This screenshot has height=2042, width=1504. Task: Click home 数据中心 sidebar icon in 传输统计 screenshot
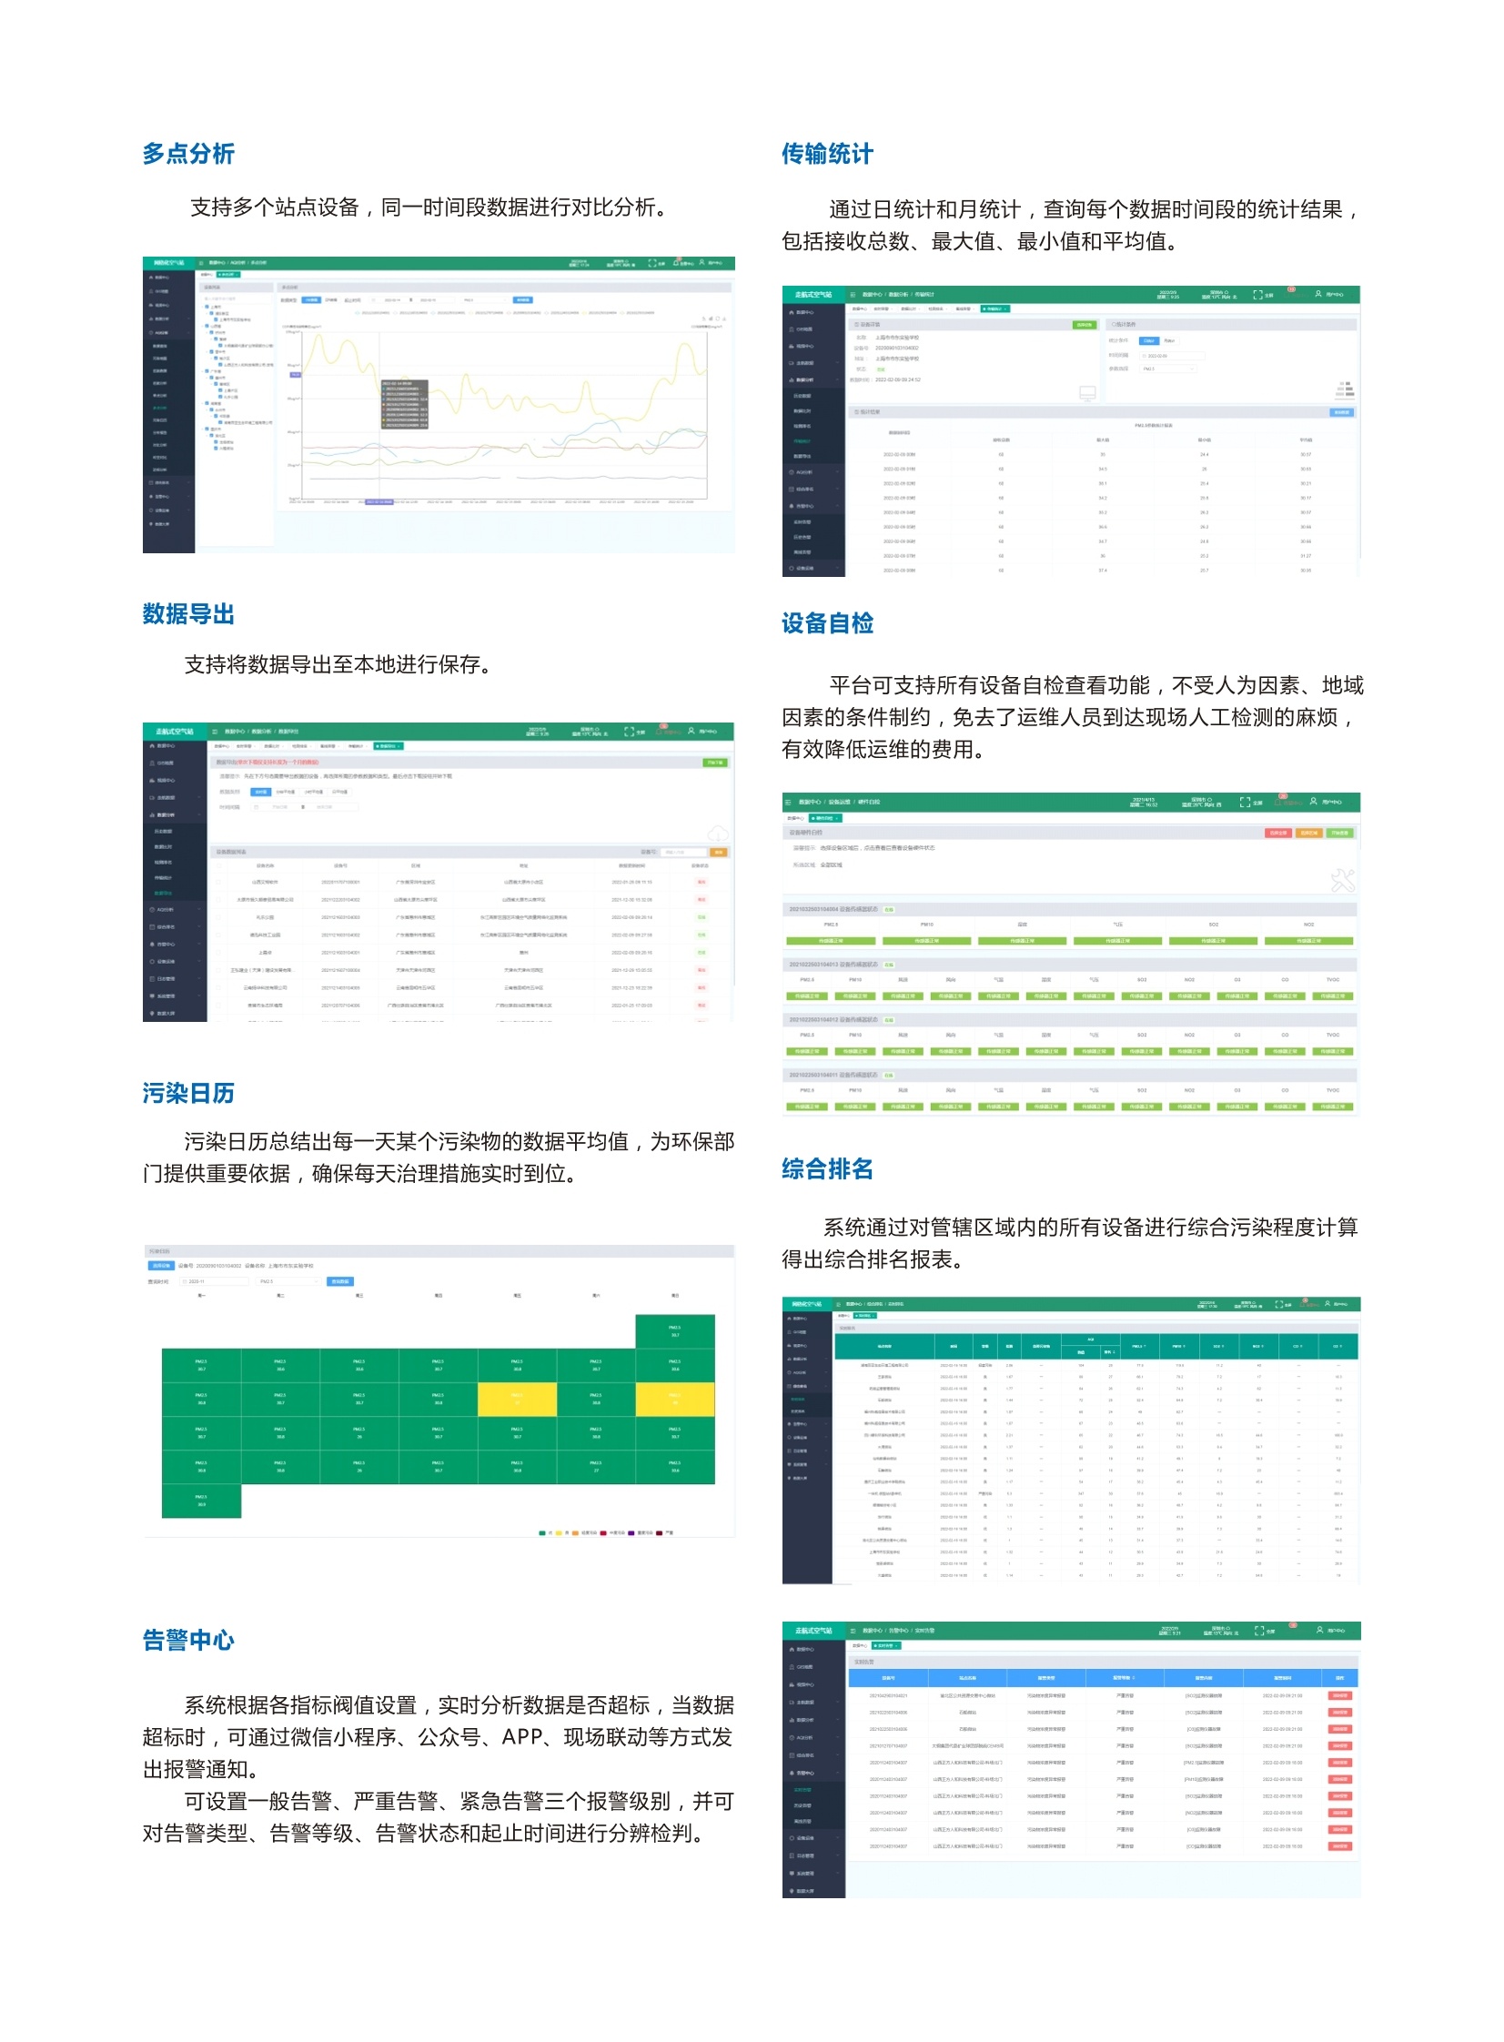pos(792,312)
